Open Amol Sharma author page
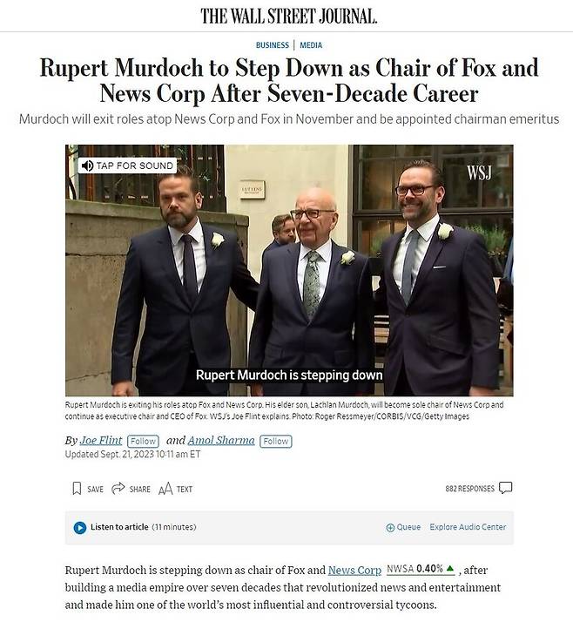 (x=221, y=440)
